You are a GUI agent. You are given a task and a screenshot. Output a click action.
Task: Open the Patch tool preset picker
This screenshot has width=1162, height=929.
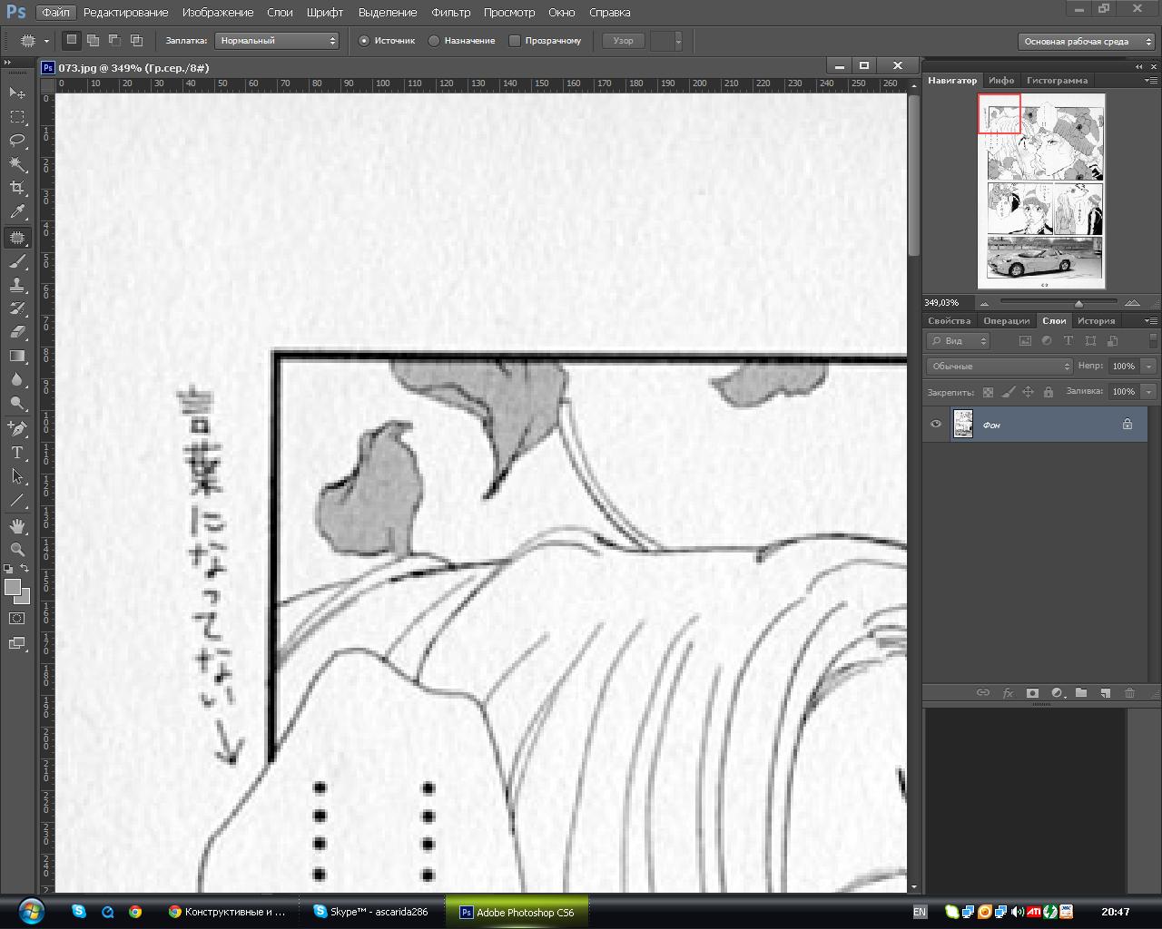pos(34,41)
